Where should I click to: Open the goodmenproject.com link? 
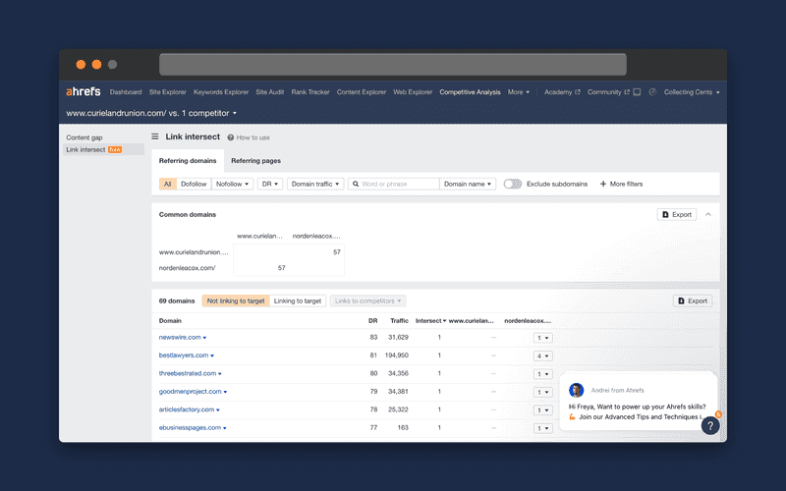coord(190,391)
